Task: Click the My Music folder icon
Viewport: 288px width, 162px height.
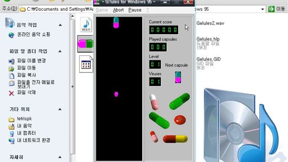Action: [11, 126]
